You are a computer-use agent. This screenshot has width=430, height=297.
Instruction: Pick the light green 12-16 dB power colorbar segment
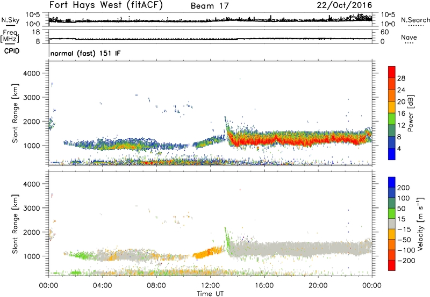pyautogui.click(x=392, y=119)
